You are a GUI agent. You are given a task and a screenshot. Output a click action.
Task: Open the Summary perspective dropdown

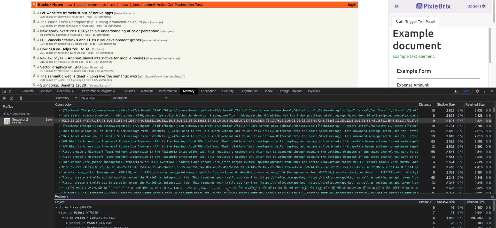click(x=66, y=98)
